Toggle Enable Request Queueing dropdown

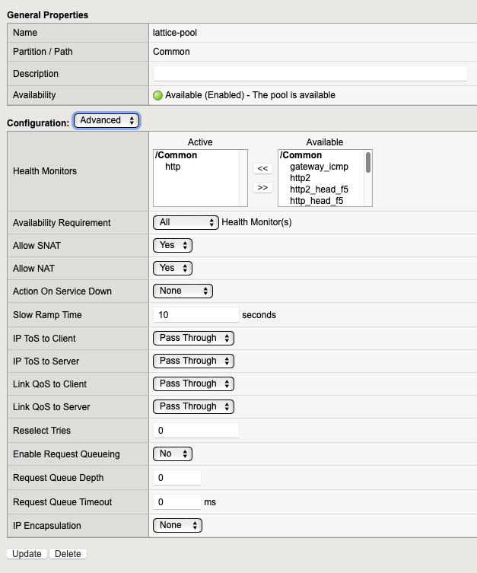click(x=173, y=454)
